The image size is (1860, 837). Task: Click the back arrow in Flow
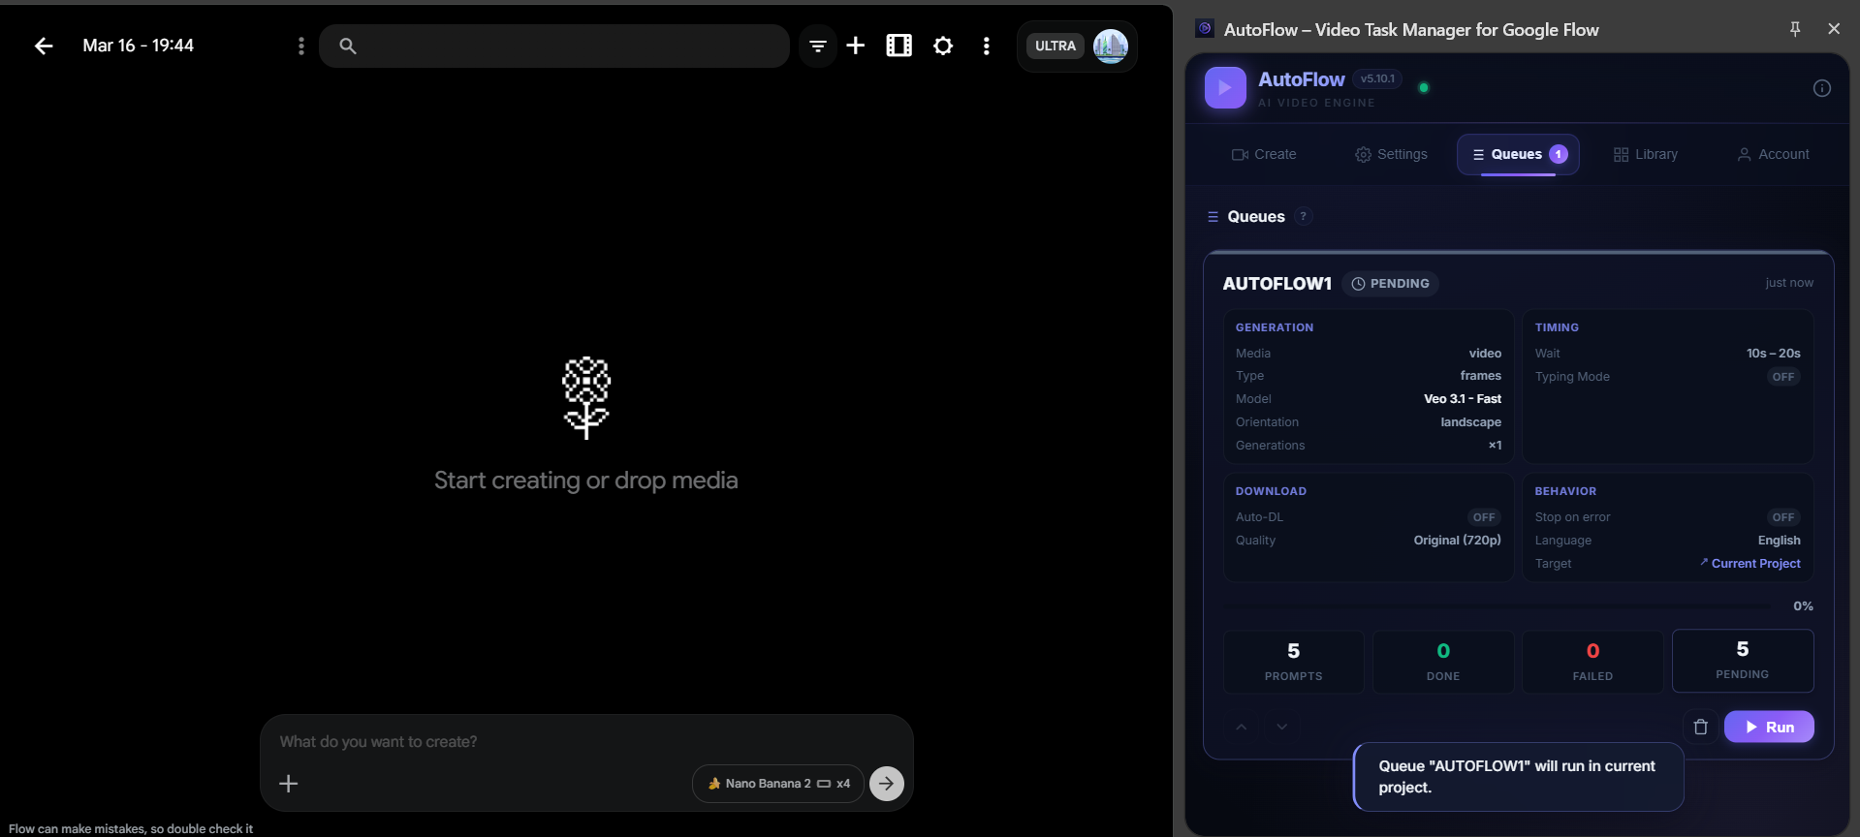click(x=44, y=46)
